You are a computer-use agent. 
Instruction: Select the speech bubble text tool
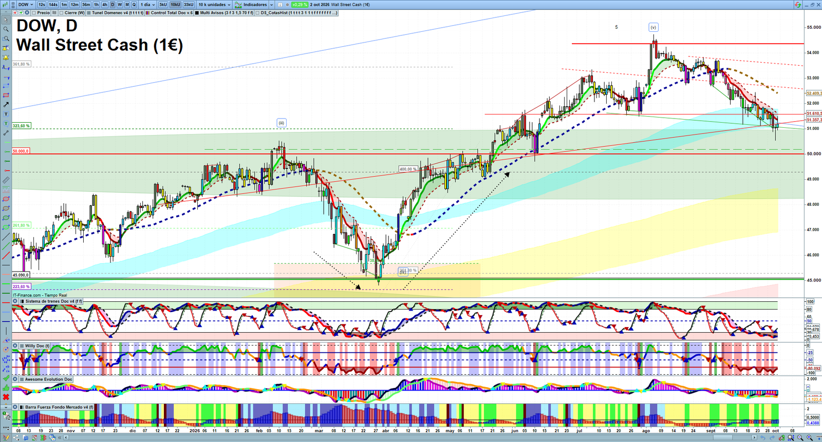[6, 123]
